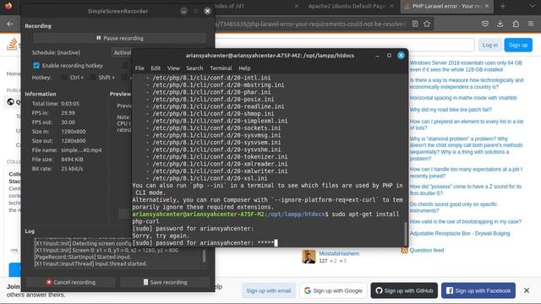Image resolution: width=541 pixels, height=304 pixels.
Task: Cancel recording in SimpleScreenRecorder
Action: pyautogui.click(x=71, y=282)
